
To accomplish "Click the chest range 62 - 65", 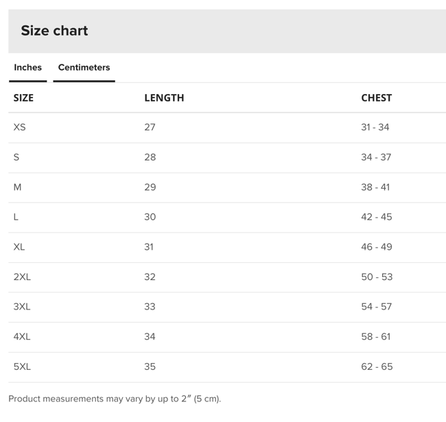I will click(377, 366).
